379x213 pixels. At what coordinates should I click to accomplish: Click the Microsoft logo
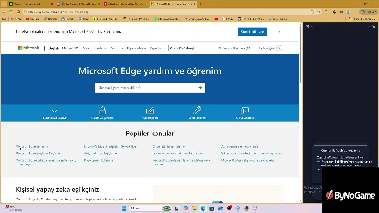click(28, 48)
